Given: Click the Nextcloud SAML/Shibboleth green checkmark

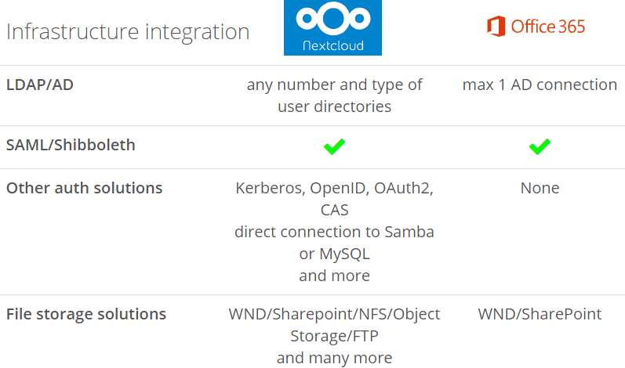Looking at the screenshot, I should coord(334,146).
